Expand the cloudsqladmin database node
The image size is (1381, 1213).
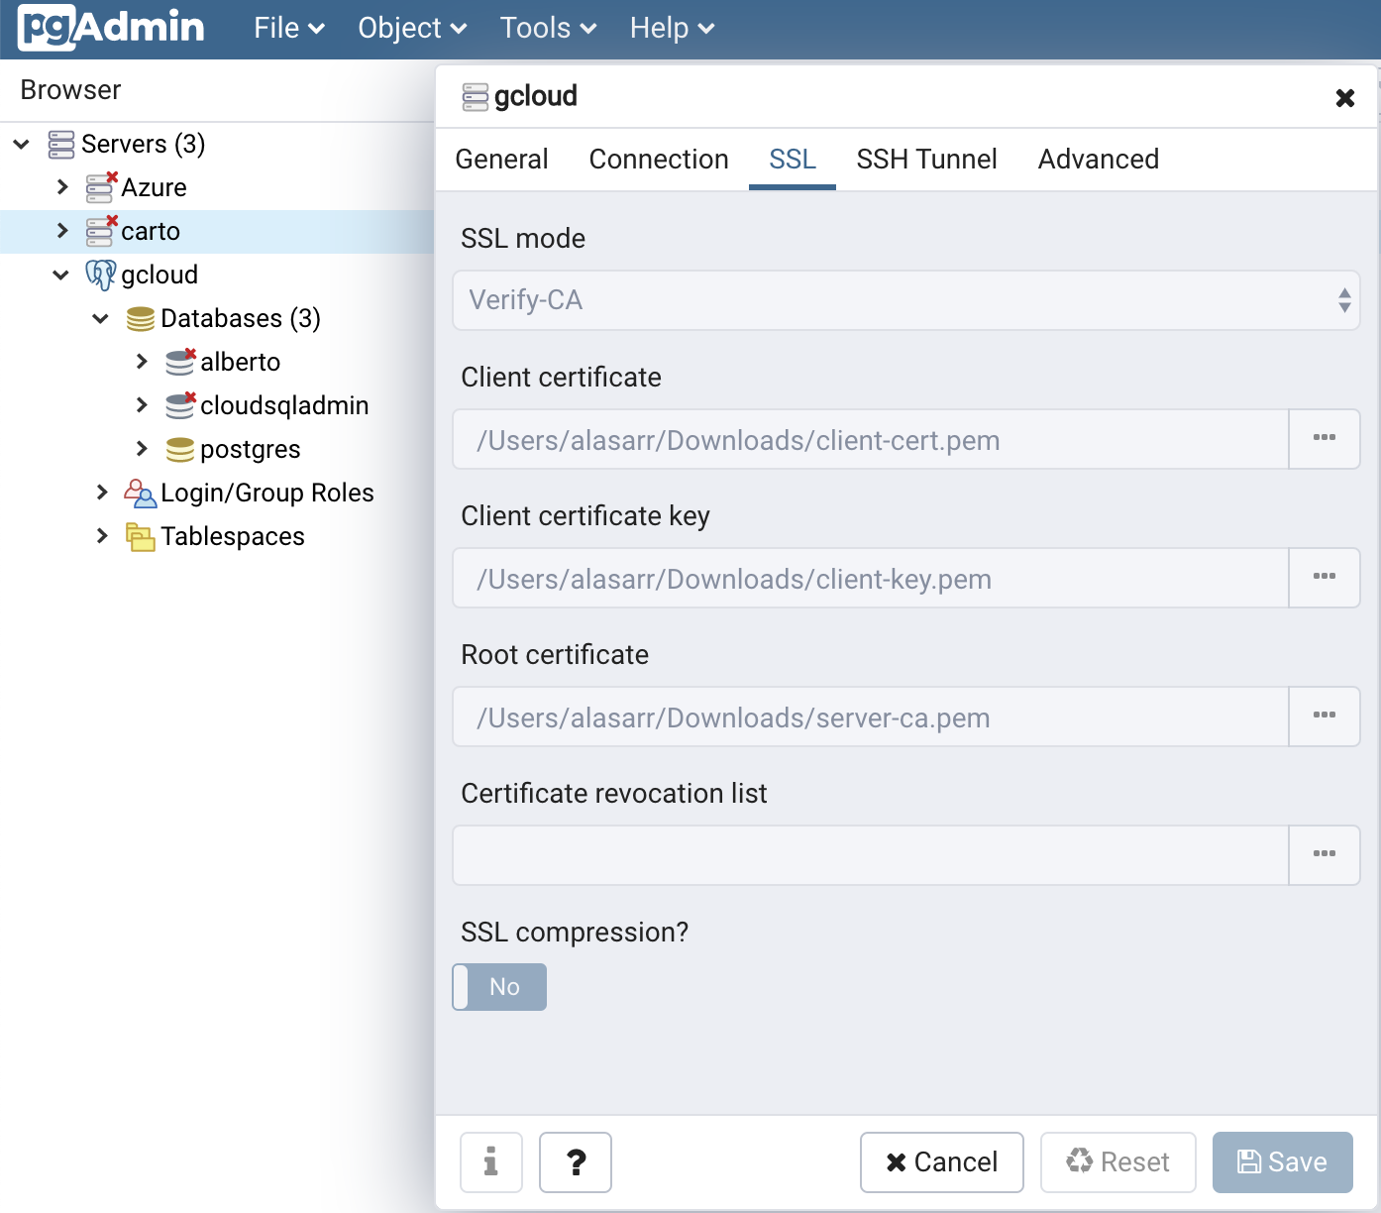pyautogui.click(x=142, y=405)
